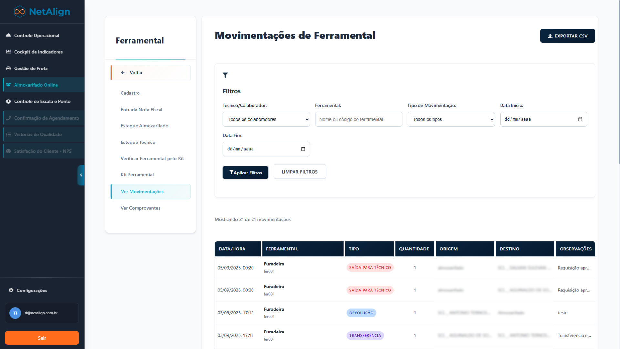Go back using the Voltar item
620x349 pixels.
tap(150, 73)
